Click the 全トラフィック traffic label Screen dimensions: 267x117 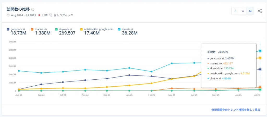tap(63, 15)
